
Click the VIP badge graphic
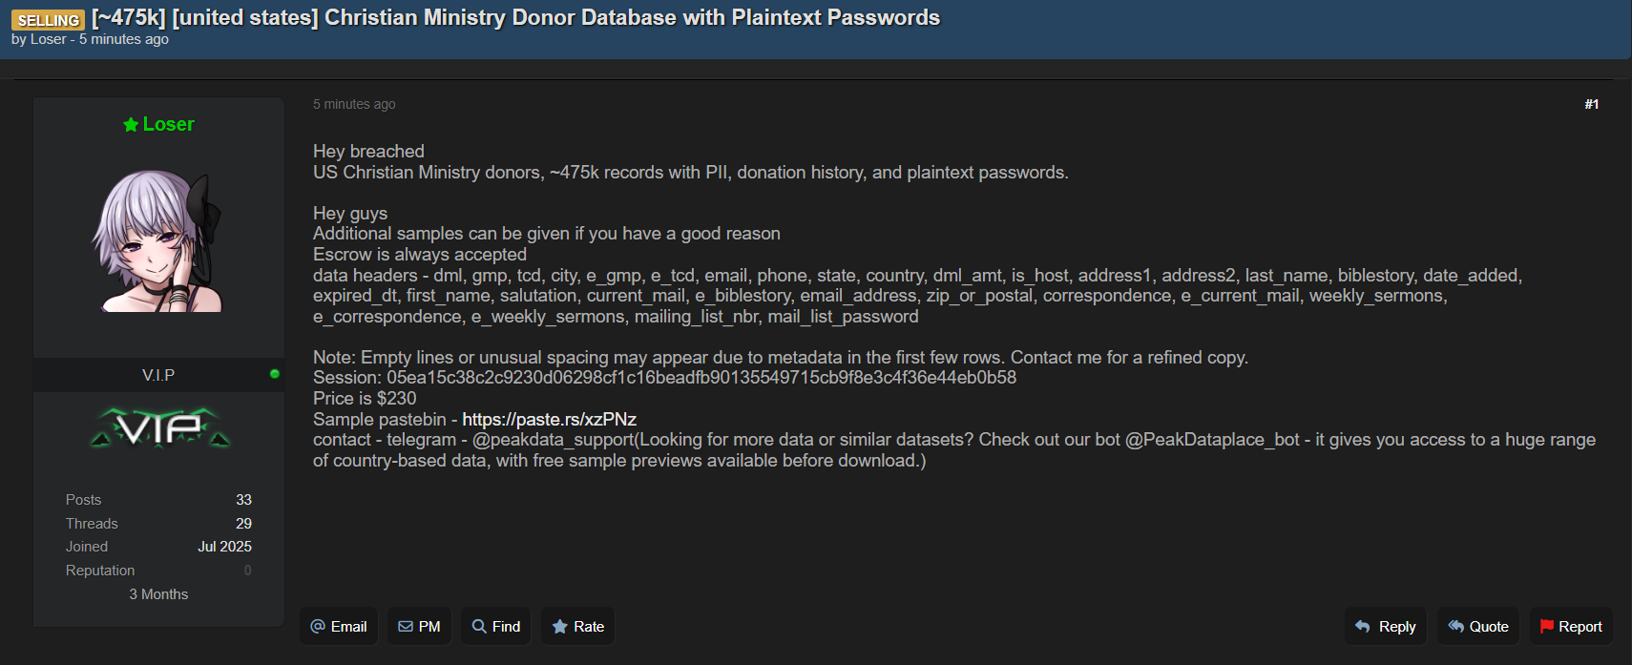click(x=159, y=428)
